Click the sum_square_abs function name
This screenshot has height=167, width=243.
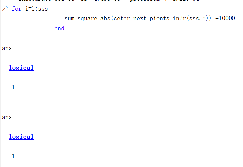click(87, 18)
